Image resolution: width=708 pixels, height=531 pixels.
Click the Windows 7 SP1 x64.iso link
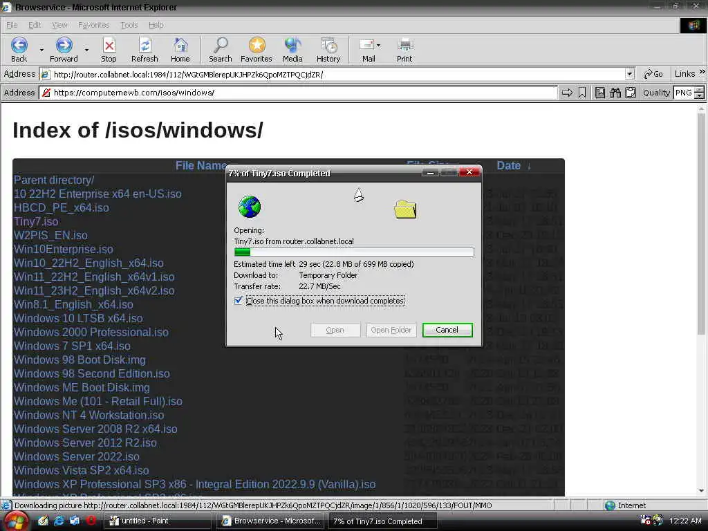click(72, 346)
